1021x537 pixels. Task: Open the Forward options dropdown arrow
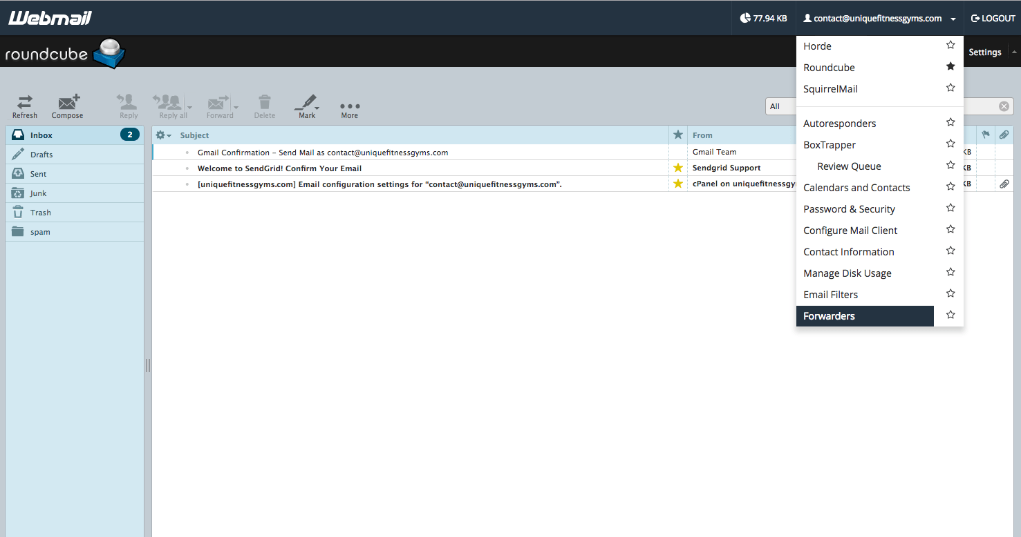[x=236, y=107]
